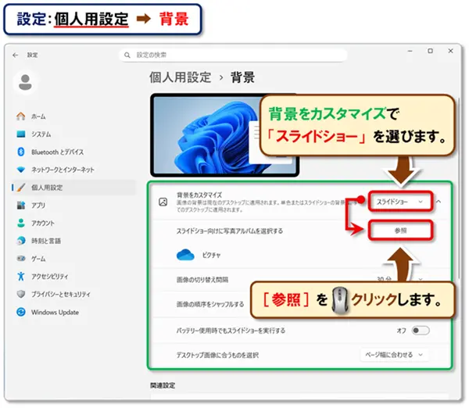
Task: Click 個人用設定 breadcrumb link
Action: pos(180,77)
